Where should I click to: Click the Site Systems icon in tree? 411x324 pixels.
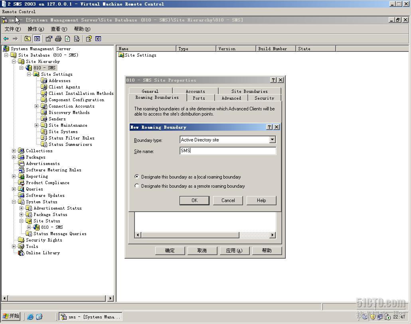pyautogui.click(x=44, y=132)
